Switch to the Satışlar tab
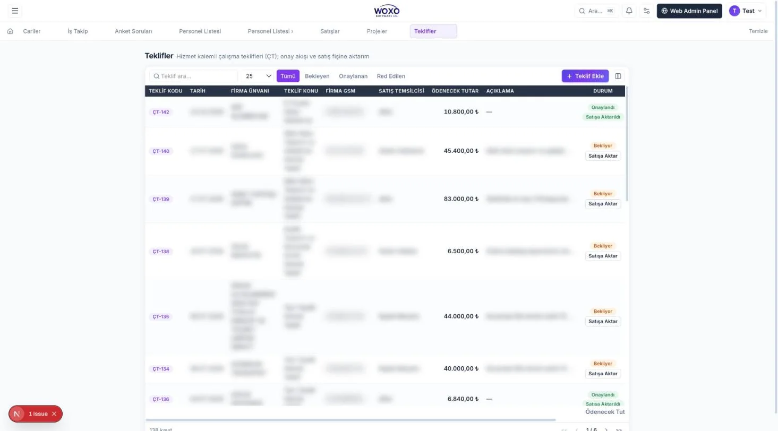 [330, 31]
